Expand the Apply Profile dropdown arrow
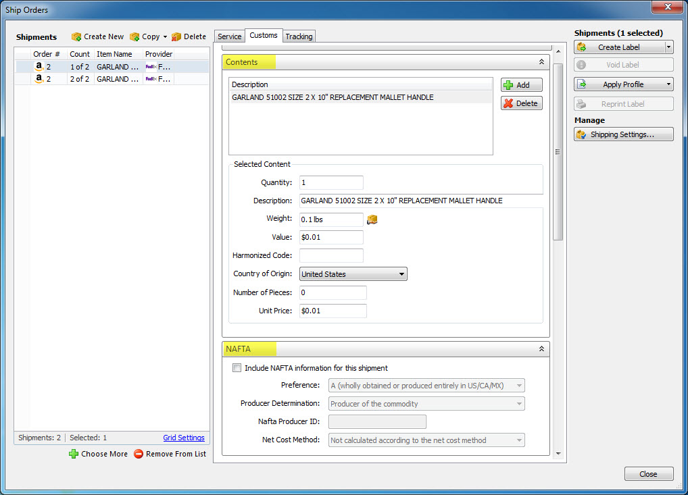Screen dimensions: 688x495 tap(668, 84)
